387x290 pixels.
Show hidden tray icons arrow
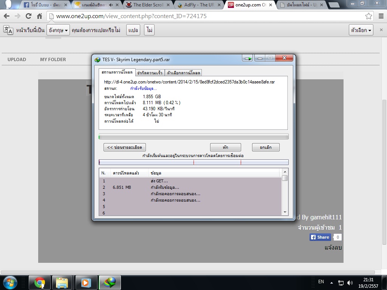pyautogui.click(x=331, y=283)
